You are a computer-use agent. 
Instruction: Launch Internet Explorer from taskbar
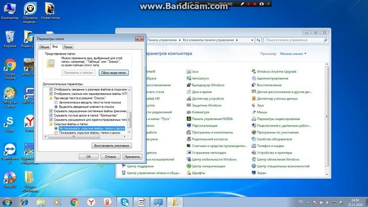24,202
